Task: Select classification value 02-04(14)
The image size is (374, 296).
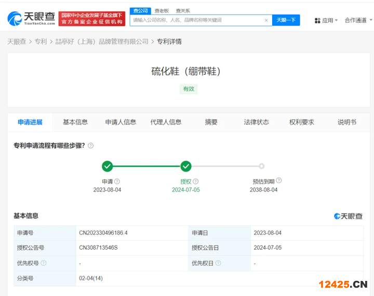Action: click(91, 278)
